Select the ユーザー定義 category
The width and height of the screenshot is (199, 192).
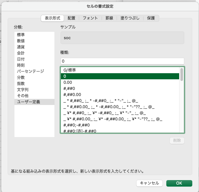coord(34,102)
